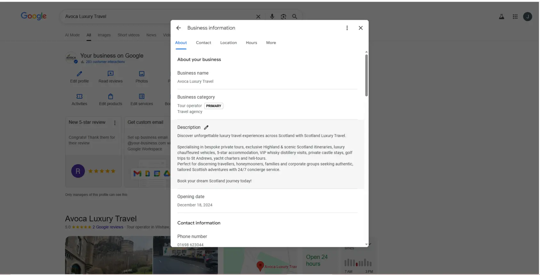Screen dimensions: 540x275
Task: Start voice search with the microphone icon
Action: tap(272, 16)
